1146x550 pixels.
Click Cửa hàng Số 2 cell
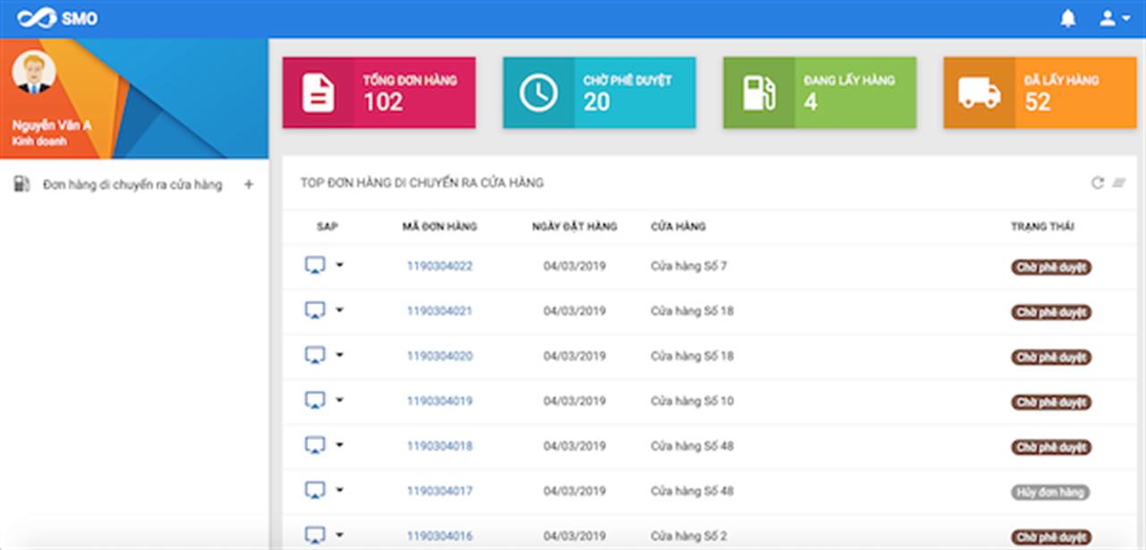coord(688,536)
